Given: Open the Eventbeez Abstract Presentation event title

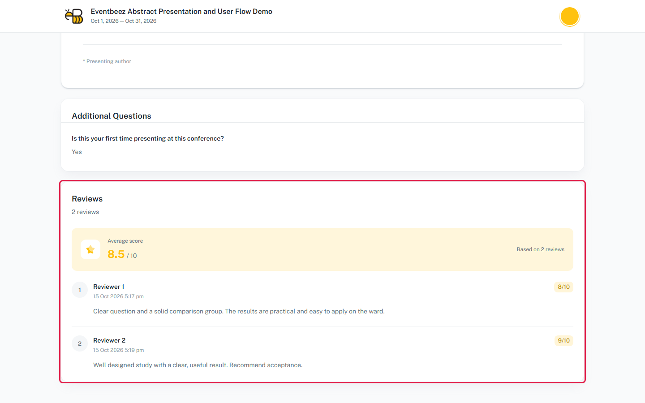Looking at the screenshot, I should 181,12.
